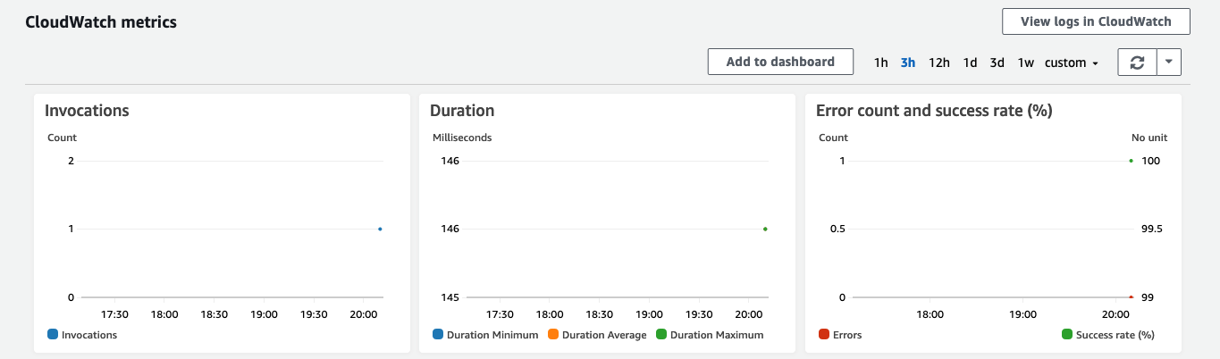Toggle the blue Invocations legend swatch
Image resolution: width=1220 pixels, height=359 pixels.
[53, 335]
